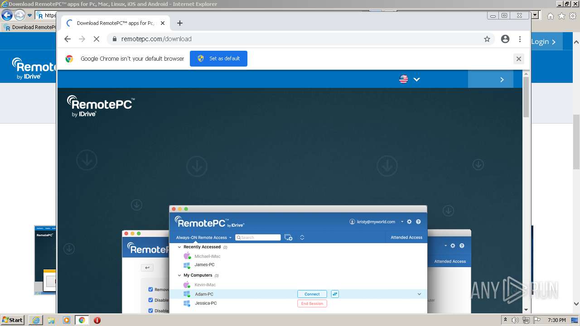Go back in Chrome navigation
Screen dimensions: 580x326
tap(68, 39)
